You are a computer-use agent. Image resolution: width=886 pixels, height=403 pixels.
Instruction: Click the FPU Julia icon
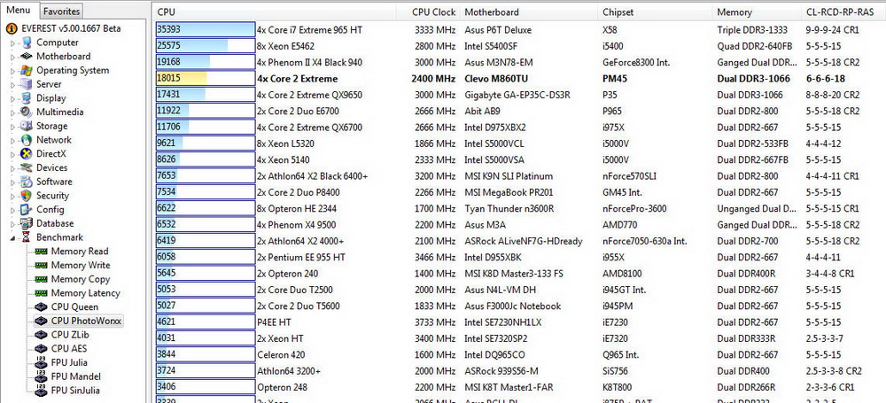point(41,362)
